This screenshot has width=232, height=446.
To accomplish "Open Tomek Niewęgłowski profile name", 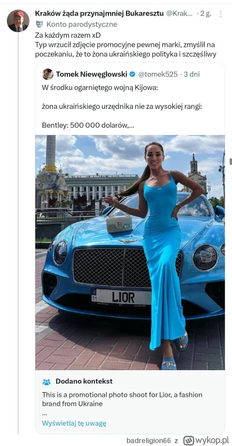I will tap(92, 74).
